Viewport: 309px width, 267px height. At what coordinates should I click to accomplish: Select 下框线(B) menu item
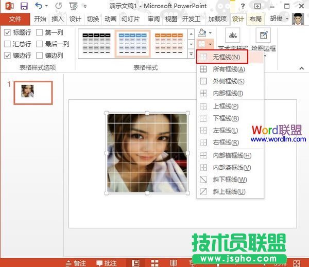(x=230, y=118)
